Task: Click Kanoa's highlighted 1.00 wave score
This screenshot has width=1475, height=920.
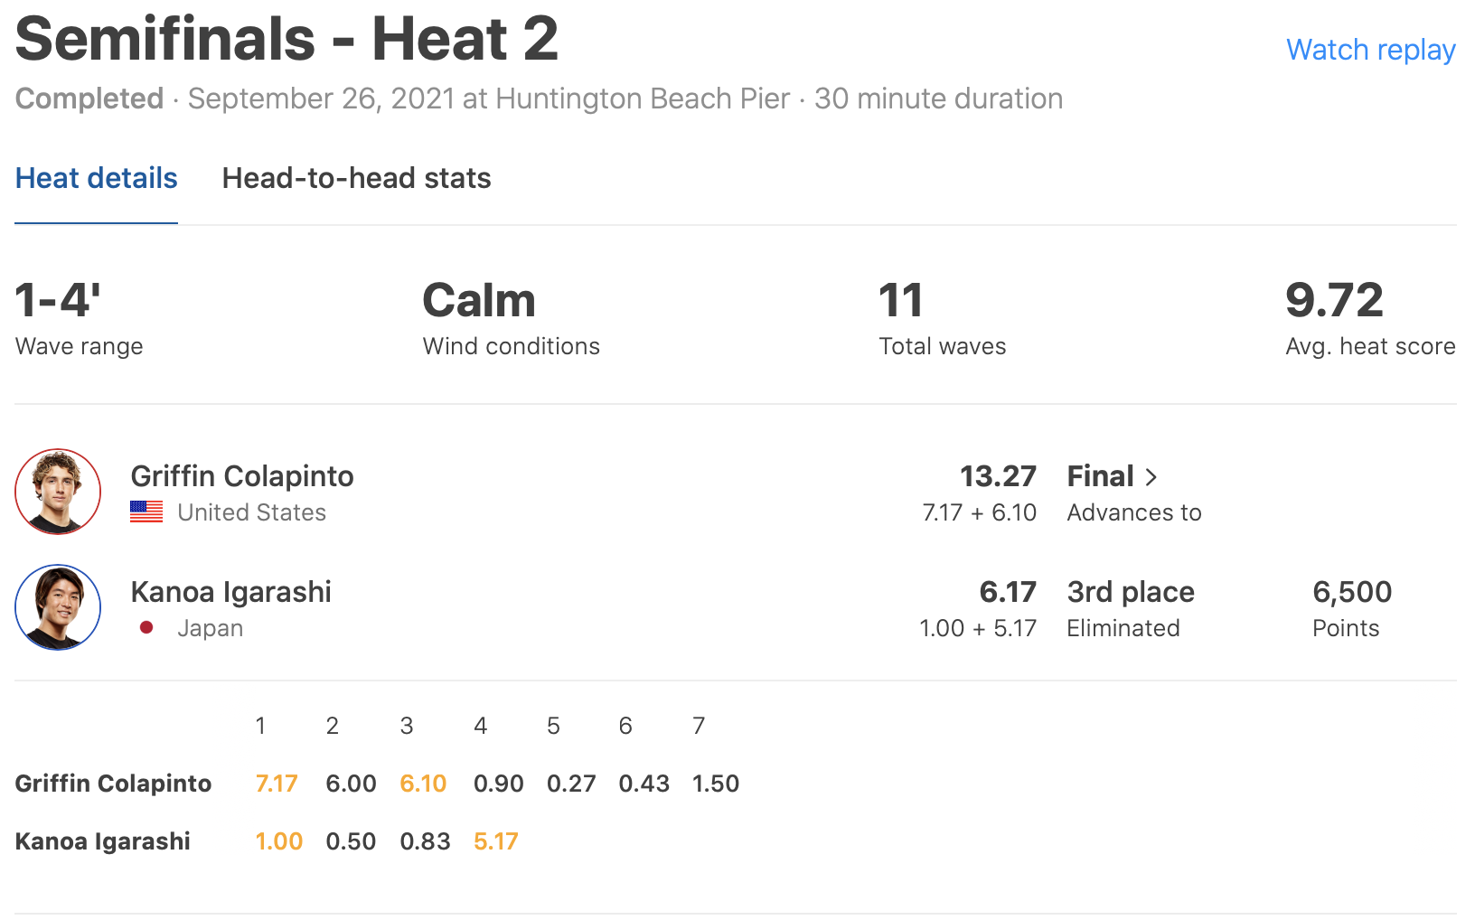Action: point(278,841)
